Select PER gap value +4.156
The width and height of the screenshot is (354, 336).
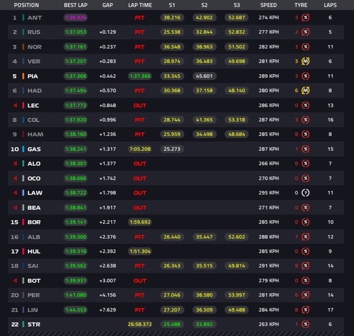coord(107,295)
